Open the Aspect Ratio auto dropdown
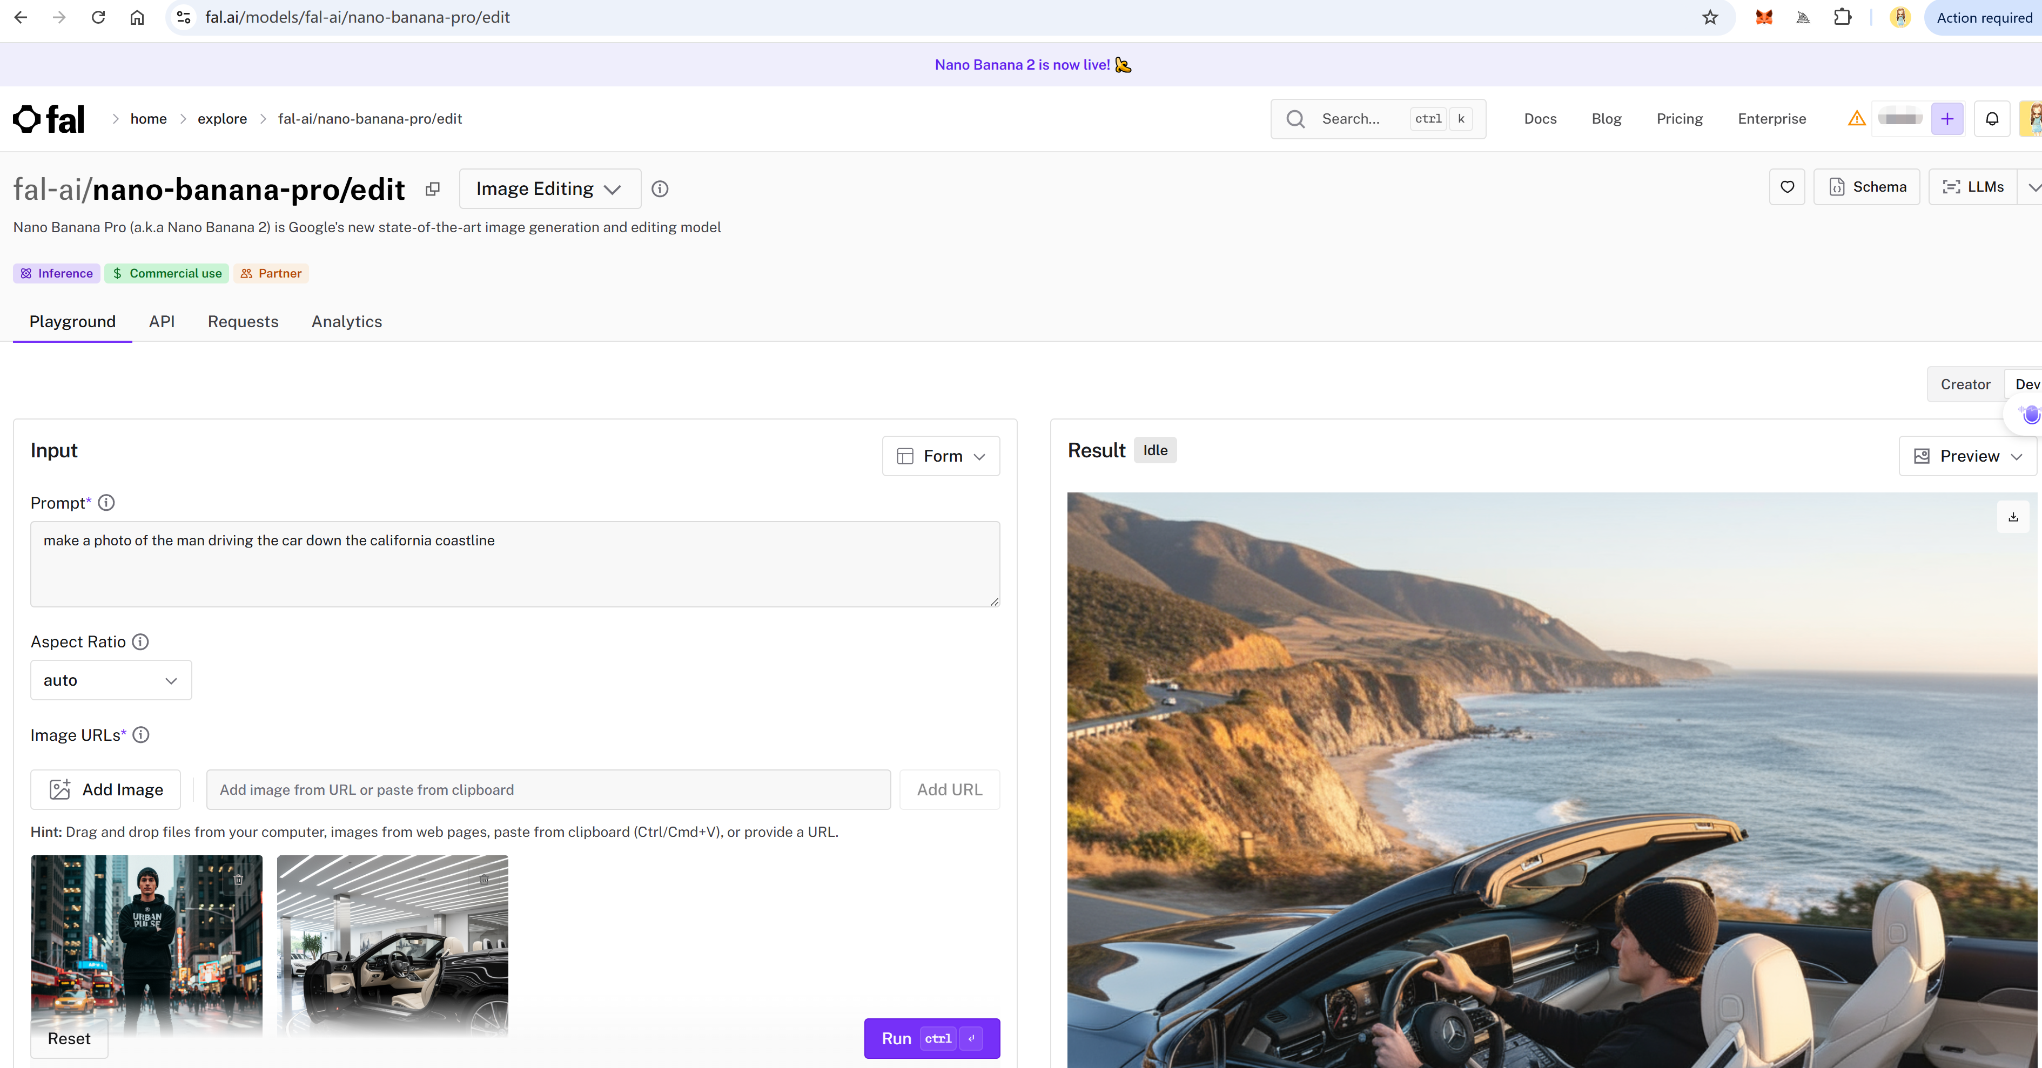 click(x=111, y=680)
